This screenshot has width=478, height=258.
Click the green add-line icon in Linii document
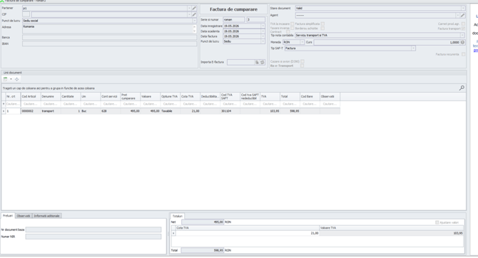[x=6, y=79]
